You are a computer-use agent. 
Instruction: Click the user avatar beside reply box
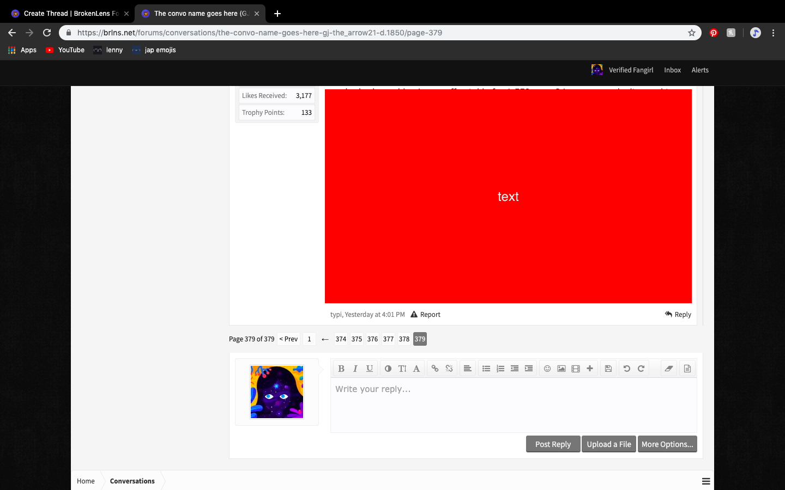277,392
